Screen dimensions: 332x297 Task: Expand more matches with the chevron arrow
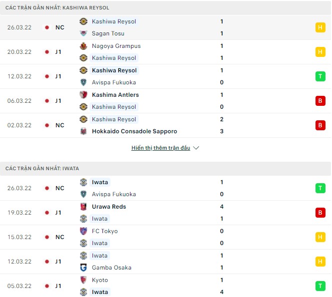196,148
